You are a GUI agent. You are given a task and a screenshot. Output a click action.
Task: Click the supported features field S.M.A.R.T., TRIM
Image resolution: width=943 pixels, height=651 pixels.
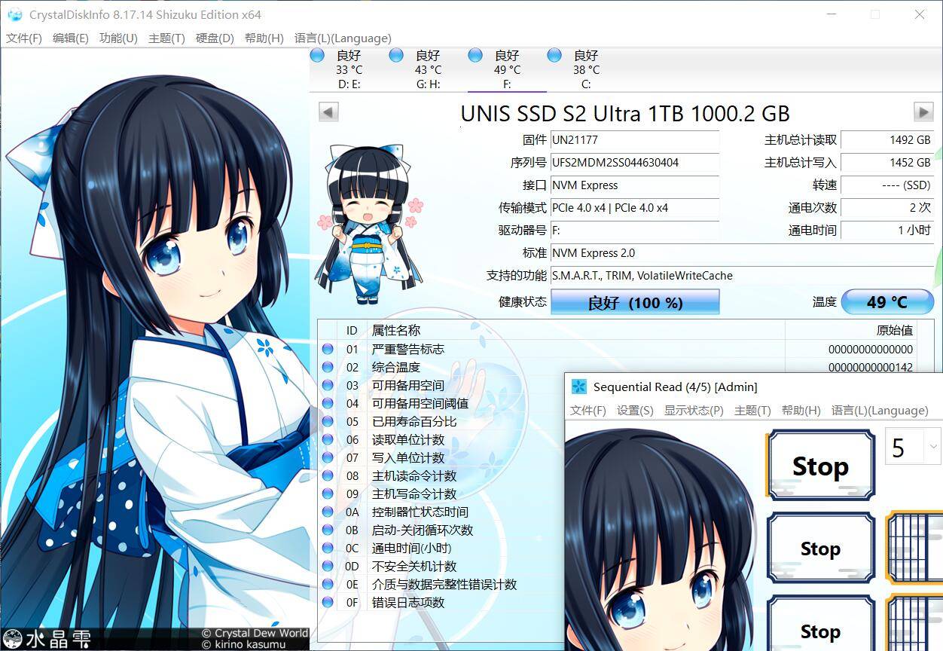[x=742, y=276]
